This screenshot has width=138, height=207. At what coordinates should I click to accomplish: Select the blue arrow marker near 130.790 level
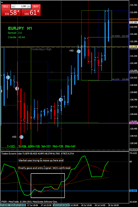tap(61, 100)
